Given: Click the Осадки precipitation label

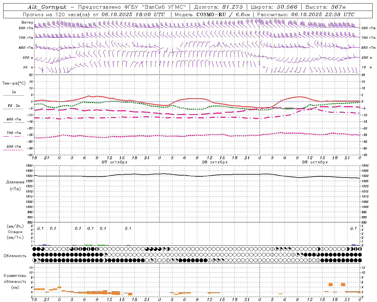Looking at the screenshot, I should (x=15, y=232).
